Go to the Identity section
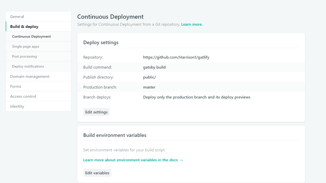This screenshot has height=183, width=326. 17,106
